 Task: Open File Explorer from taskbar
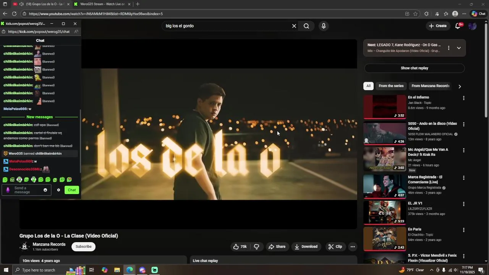(117, 270)
